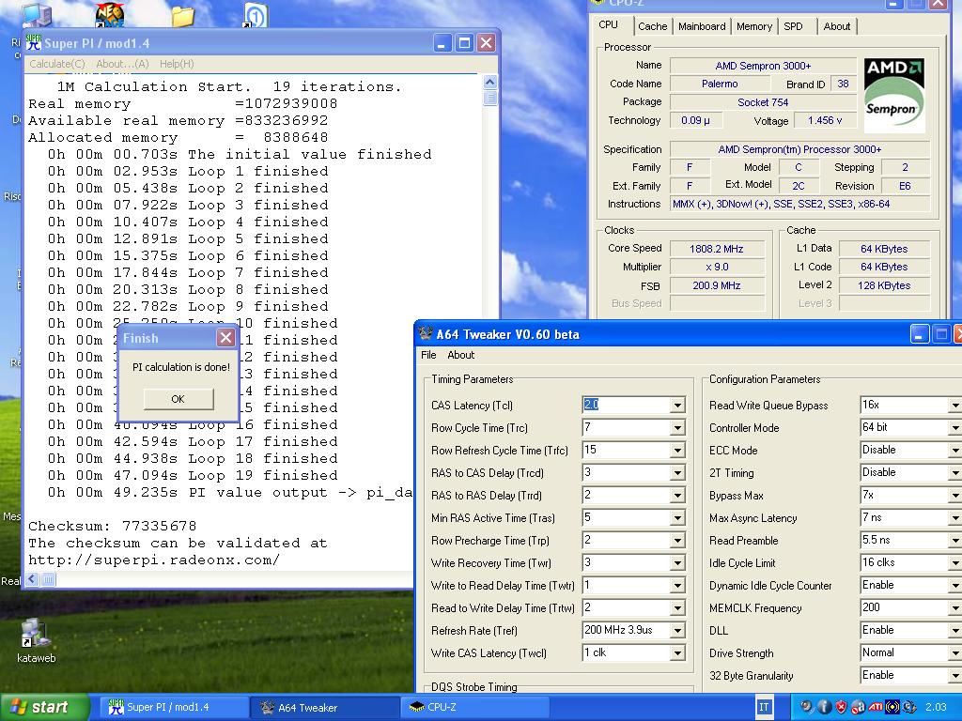Expand the Min RAS Active Time (Tras) dropdown
Viewport: 962px width, 721px height.
coord(677,518)
